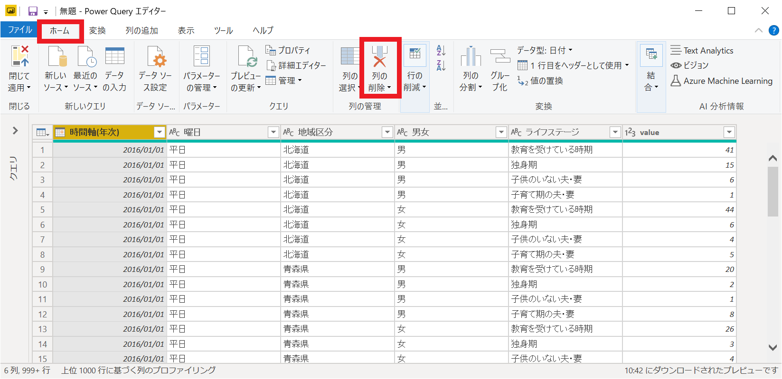Viewport: 782px width, 379px height.
Task: Switch to the View (表示) tab
Action: pyautogui.click(x=186, y=31)
